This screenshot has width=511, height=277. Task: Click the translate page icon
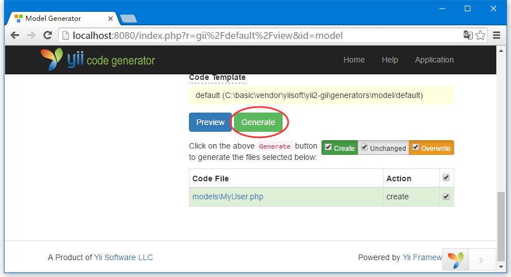[x=468, y=35]
